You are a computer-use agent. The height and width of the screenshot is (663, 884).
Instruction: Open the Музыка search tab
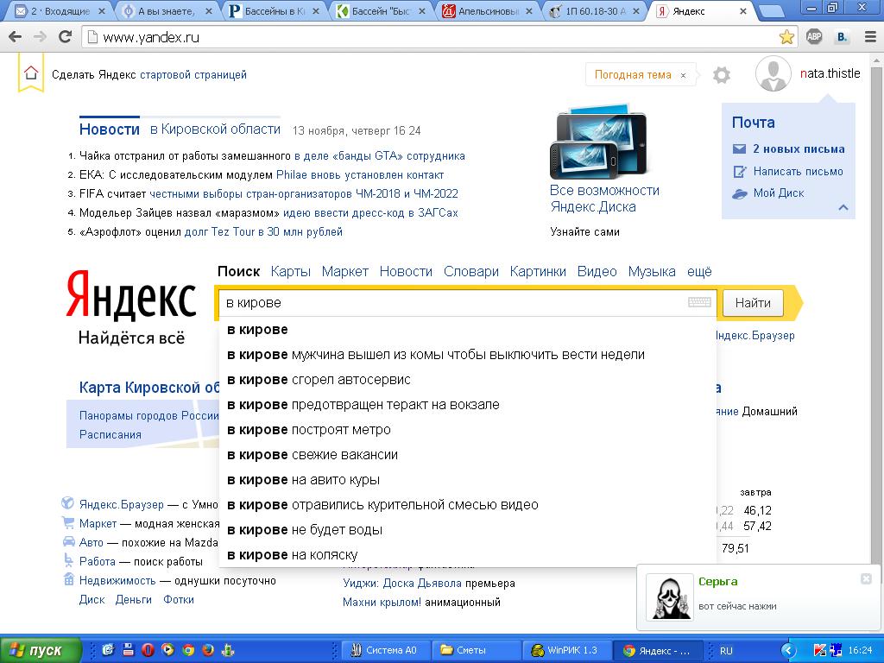click(x=652, y=272)
